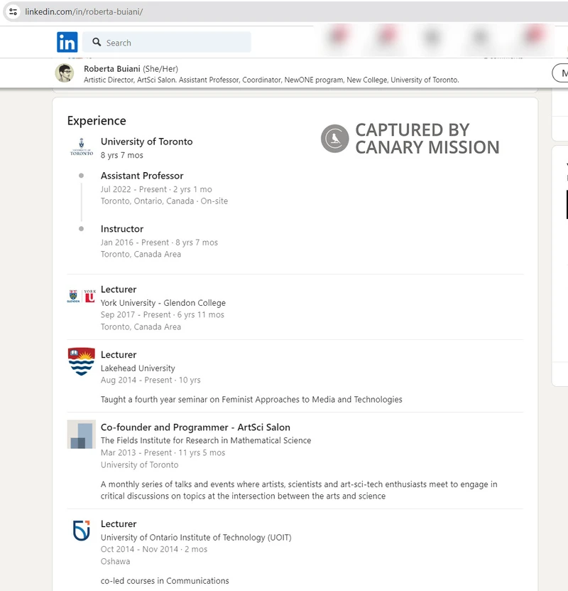The image size is (568, 591).
Task: Click the '(She/Her)' pronouns in the header
Action: (x=160, y=68)
